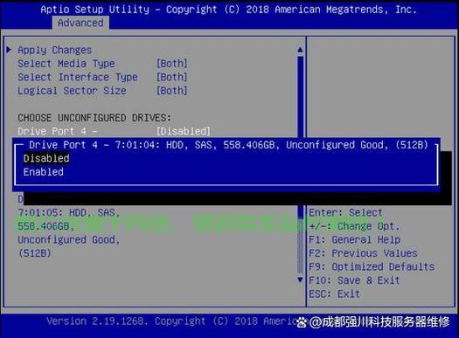Click the Select Interface Type label
The width and height of the screenshot is (459, 338).
[x=78, y=77]
